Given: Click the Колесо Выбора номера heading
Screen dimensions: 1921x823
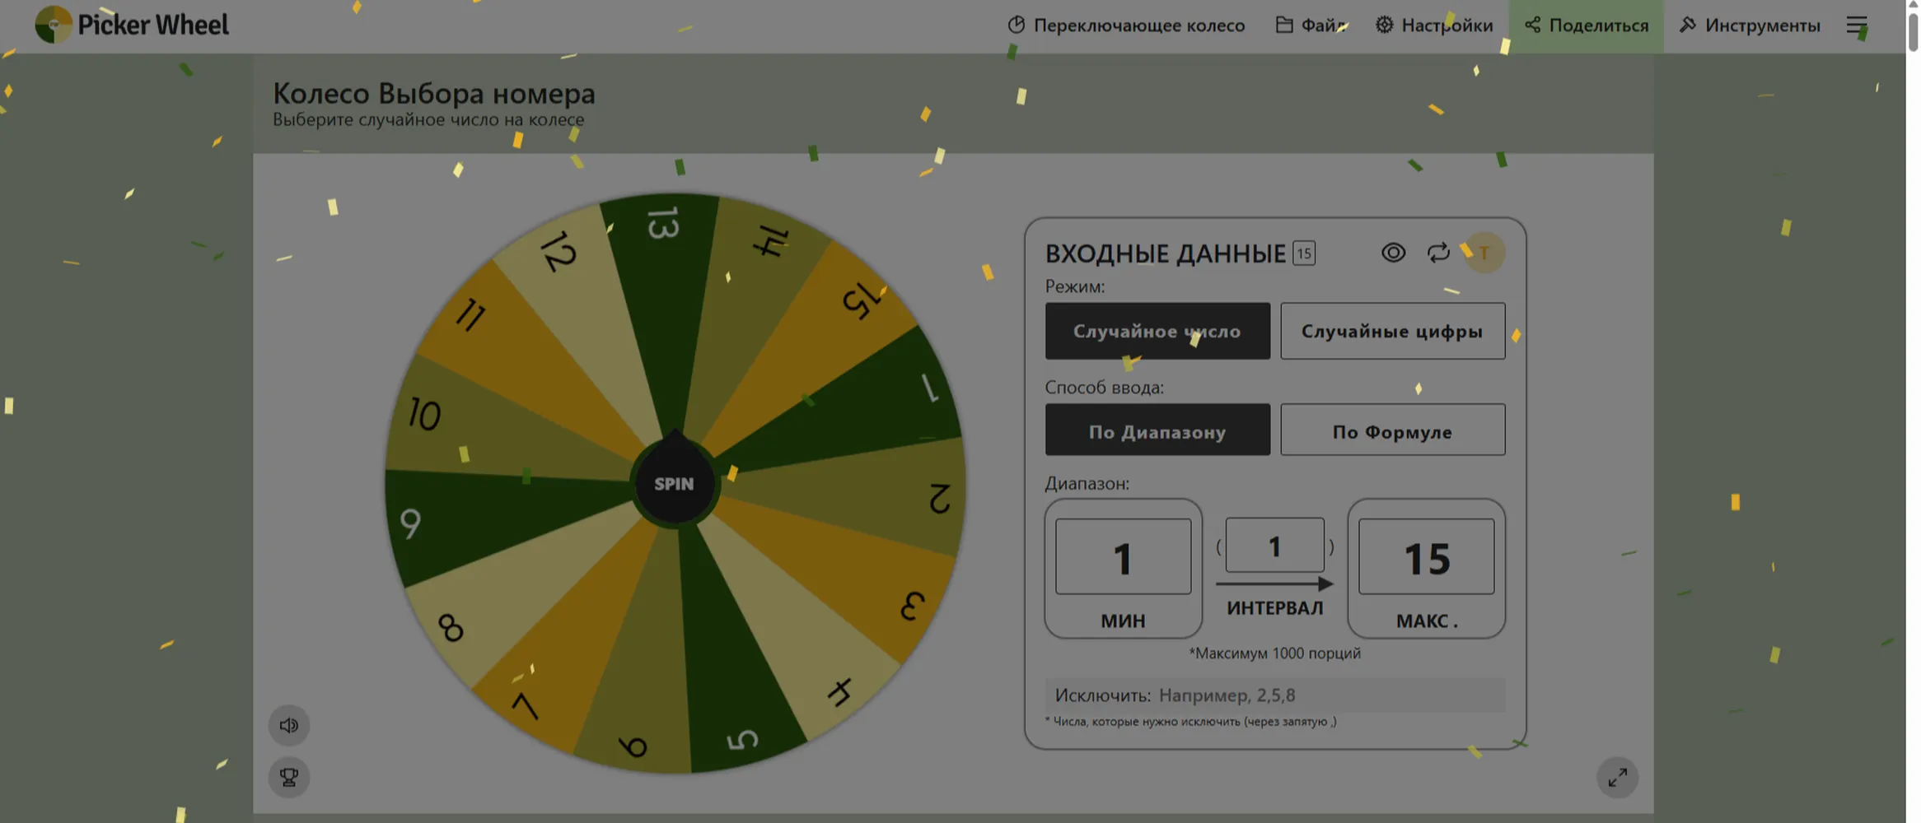Looking at the screenshot, I should (x=434, y=93).
